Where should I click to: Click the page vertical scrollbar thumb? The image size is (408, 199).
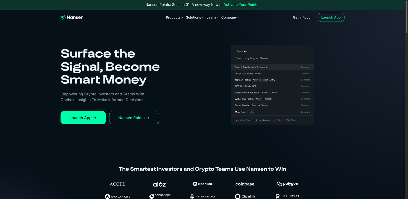coord(406,16)
